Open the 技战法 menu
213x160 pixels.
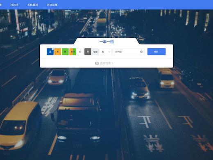point(14,5)
